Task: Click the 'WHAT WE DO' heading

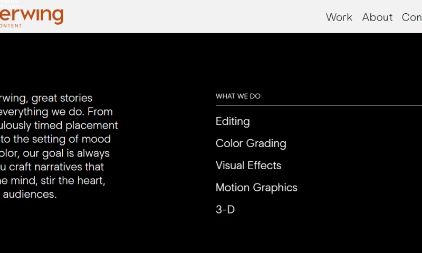Action: pyautogui.click(x=238, y=96)
